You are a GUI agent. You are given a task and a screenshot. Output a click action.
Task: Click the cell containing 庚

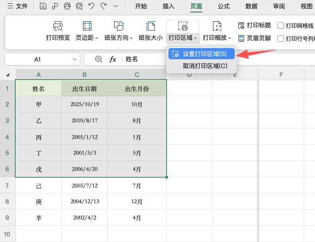39,201
